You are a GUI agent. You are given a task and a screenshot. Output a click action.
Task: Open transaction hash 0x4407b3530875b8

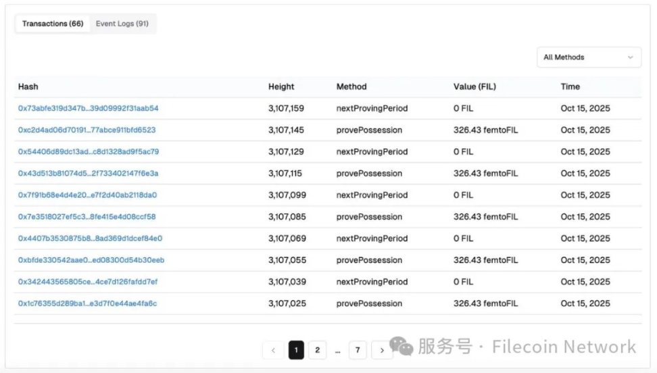point(90,239)
